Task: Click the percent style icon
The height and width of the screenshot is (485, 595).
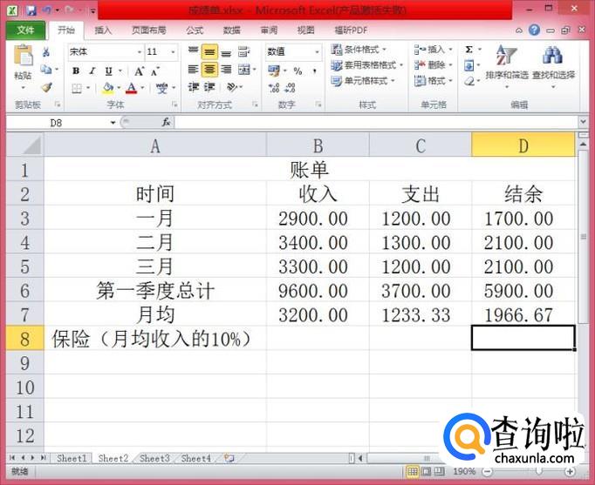Action: point(297,71)
